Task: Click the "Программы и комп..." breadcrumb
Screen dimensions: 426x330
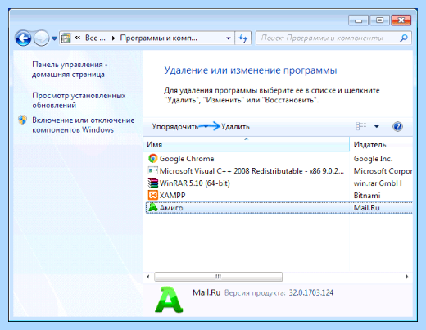Action: [159, 38]
